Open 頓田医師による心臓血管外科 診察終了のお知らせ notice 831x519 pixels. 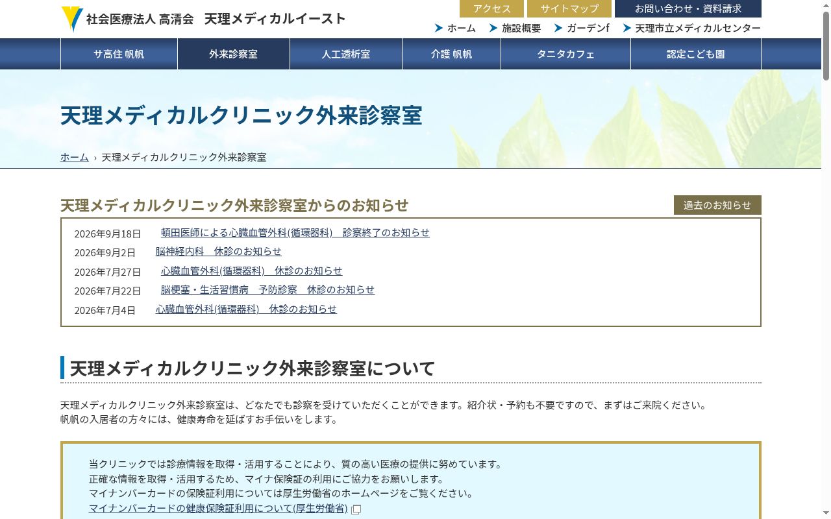coord(295,232)
